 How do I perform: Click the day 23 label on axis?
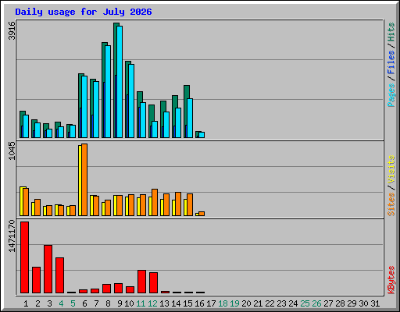pos(281,303)
